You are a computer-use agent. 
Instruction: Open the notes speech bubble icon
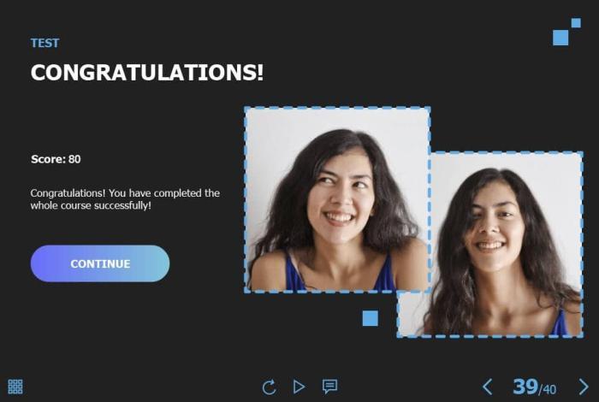(329, 387)
